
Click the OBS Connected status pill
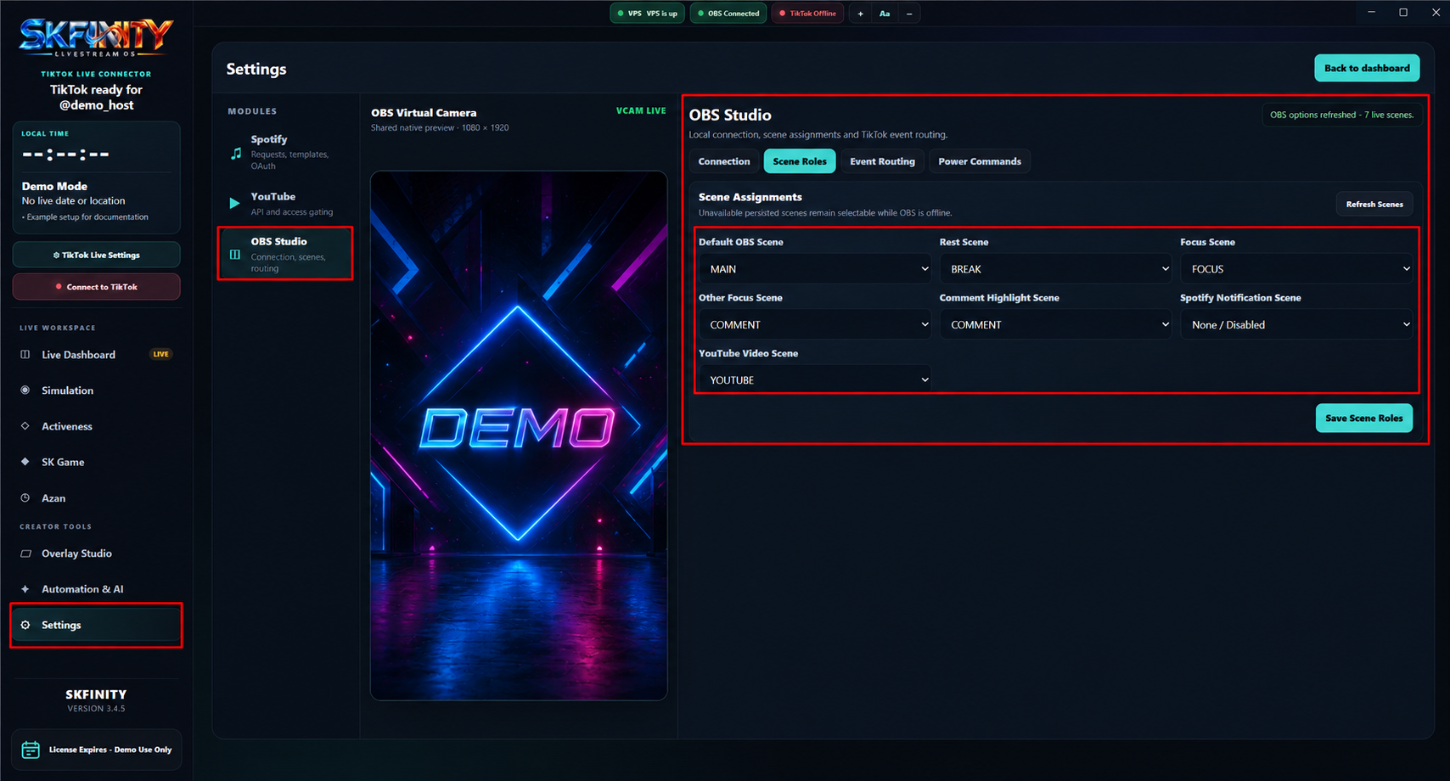pos(728,14)
